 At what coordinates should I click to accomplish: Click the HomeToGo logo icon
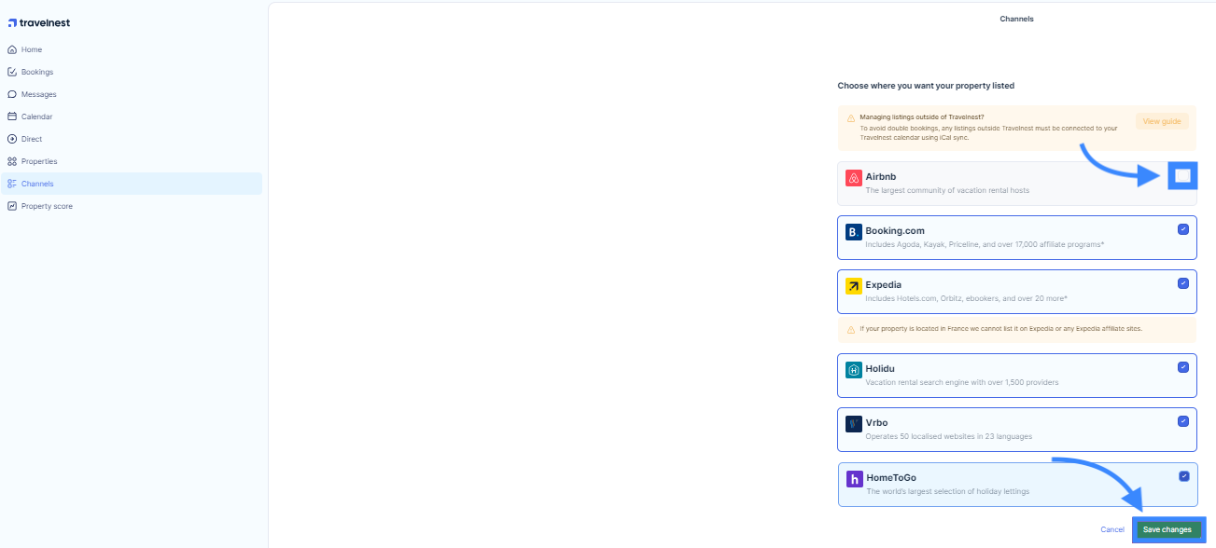854,479
